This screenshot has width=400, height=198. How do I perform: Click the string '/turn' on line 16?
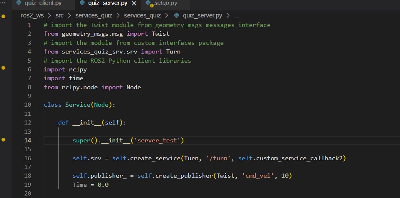pos(218,158)
